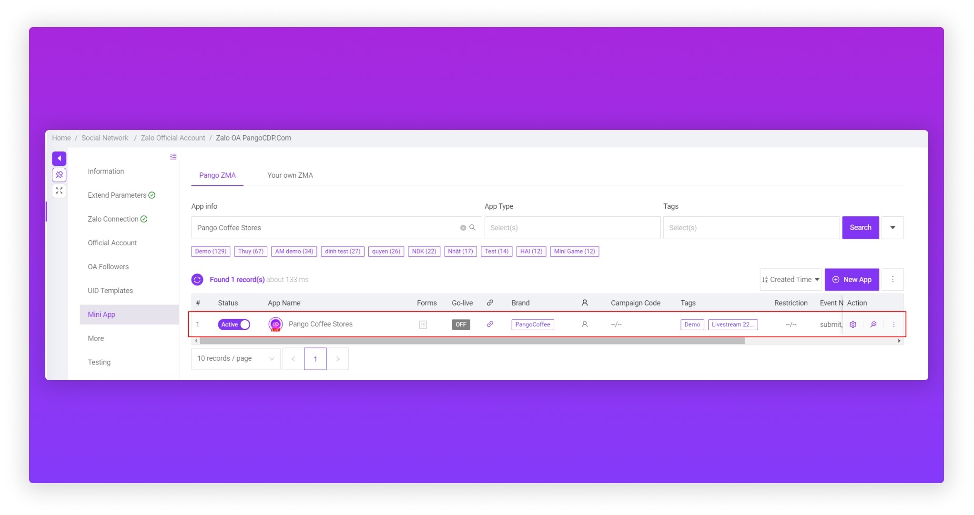This screenshot has height=515, width=974.
Task: Open the Forms icon for Pango Coffee Stores
Action: click(423, 324)
